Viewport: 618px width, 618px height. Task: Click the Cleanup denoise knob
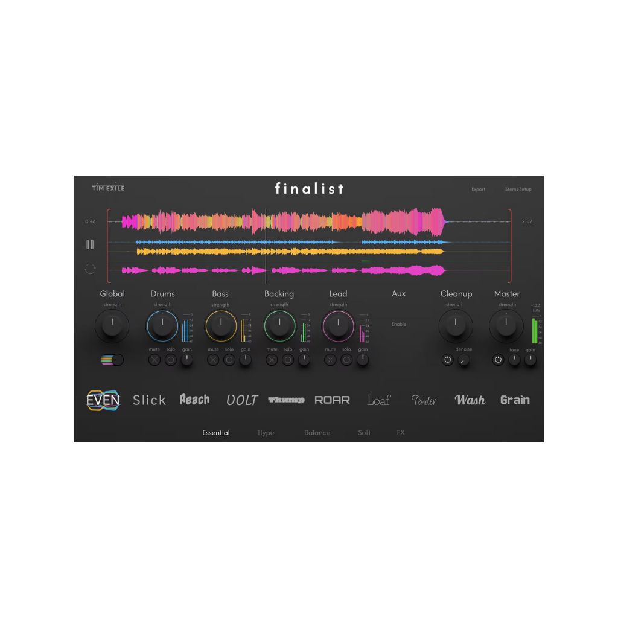pyautogui.click(x=464, y=360)
